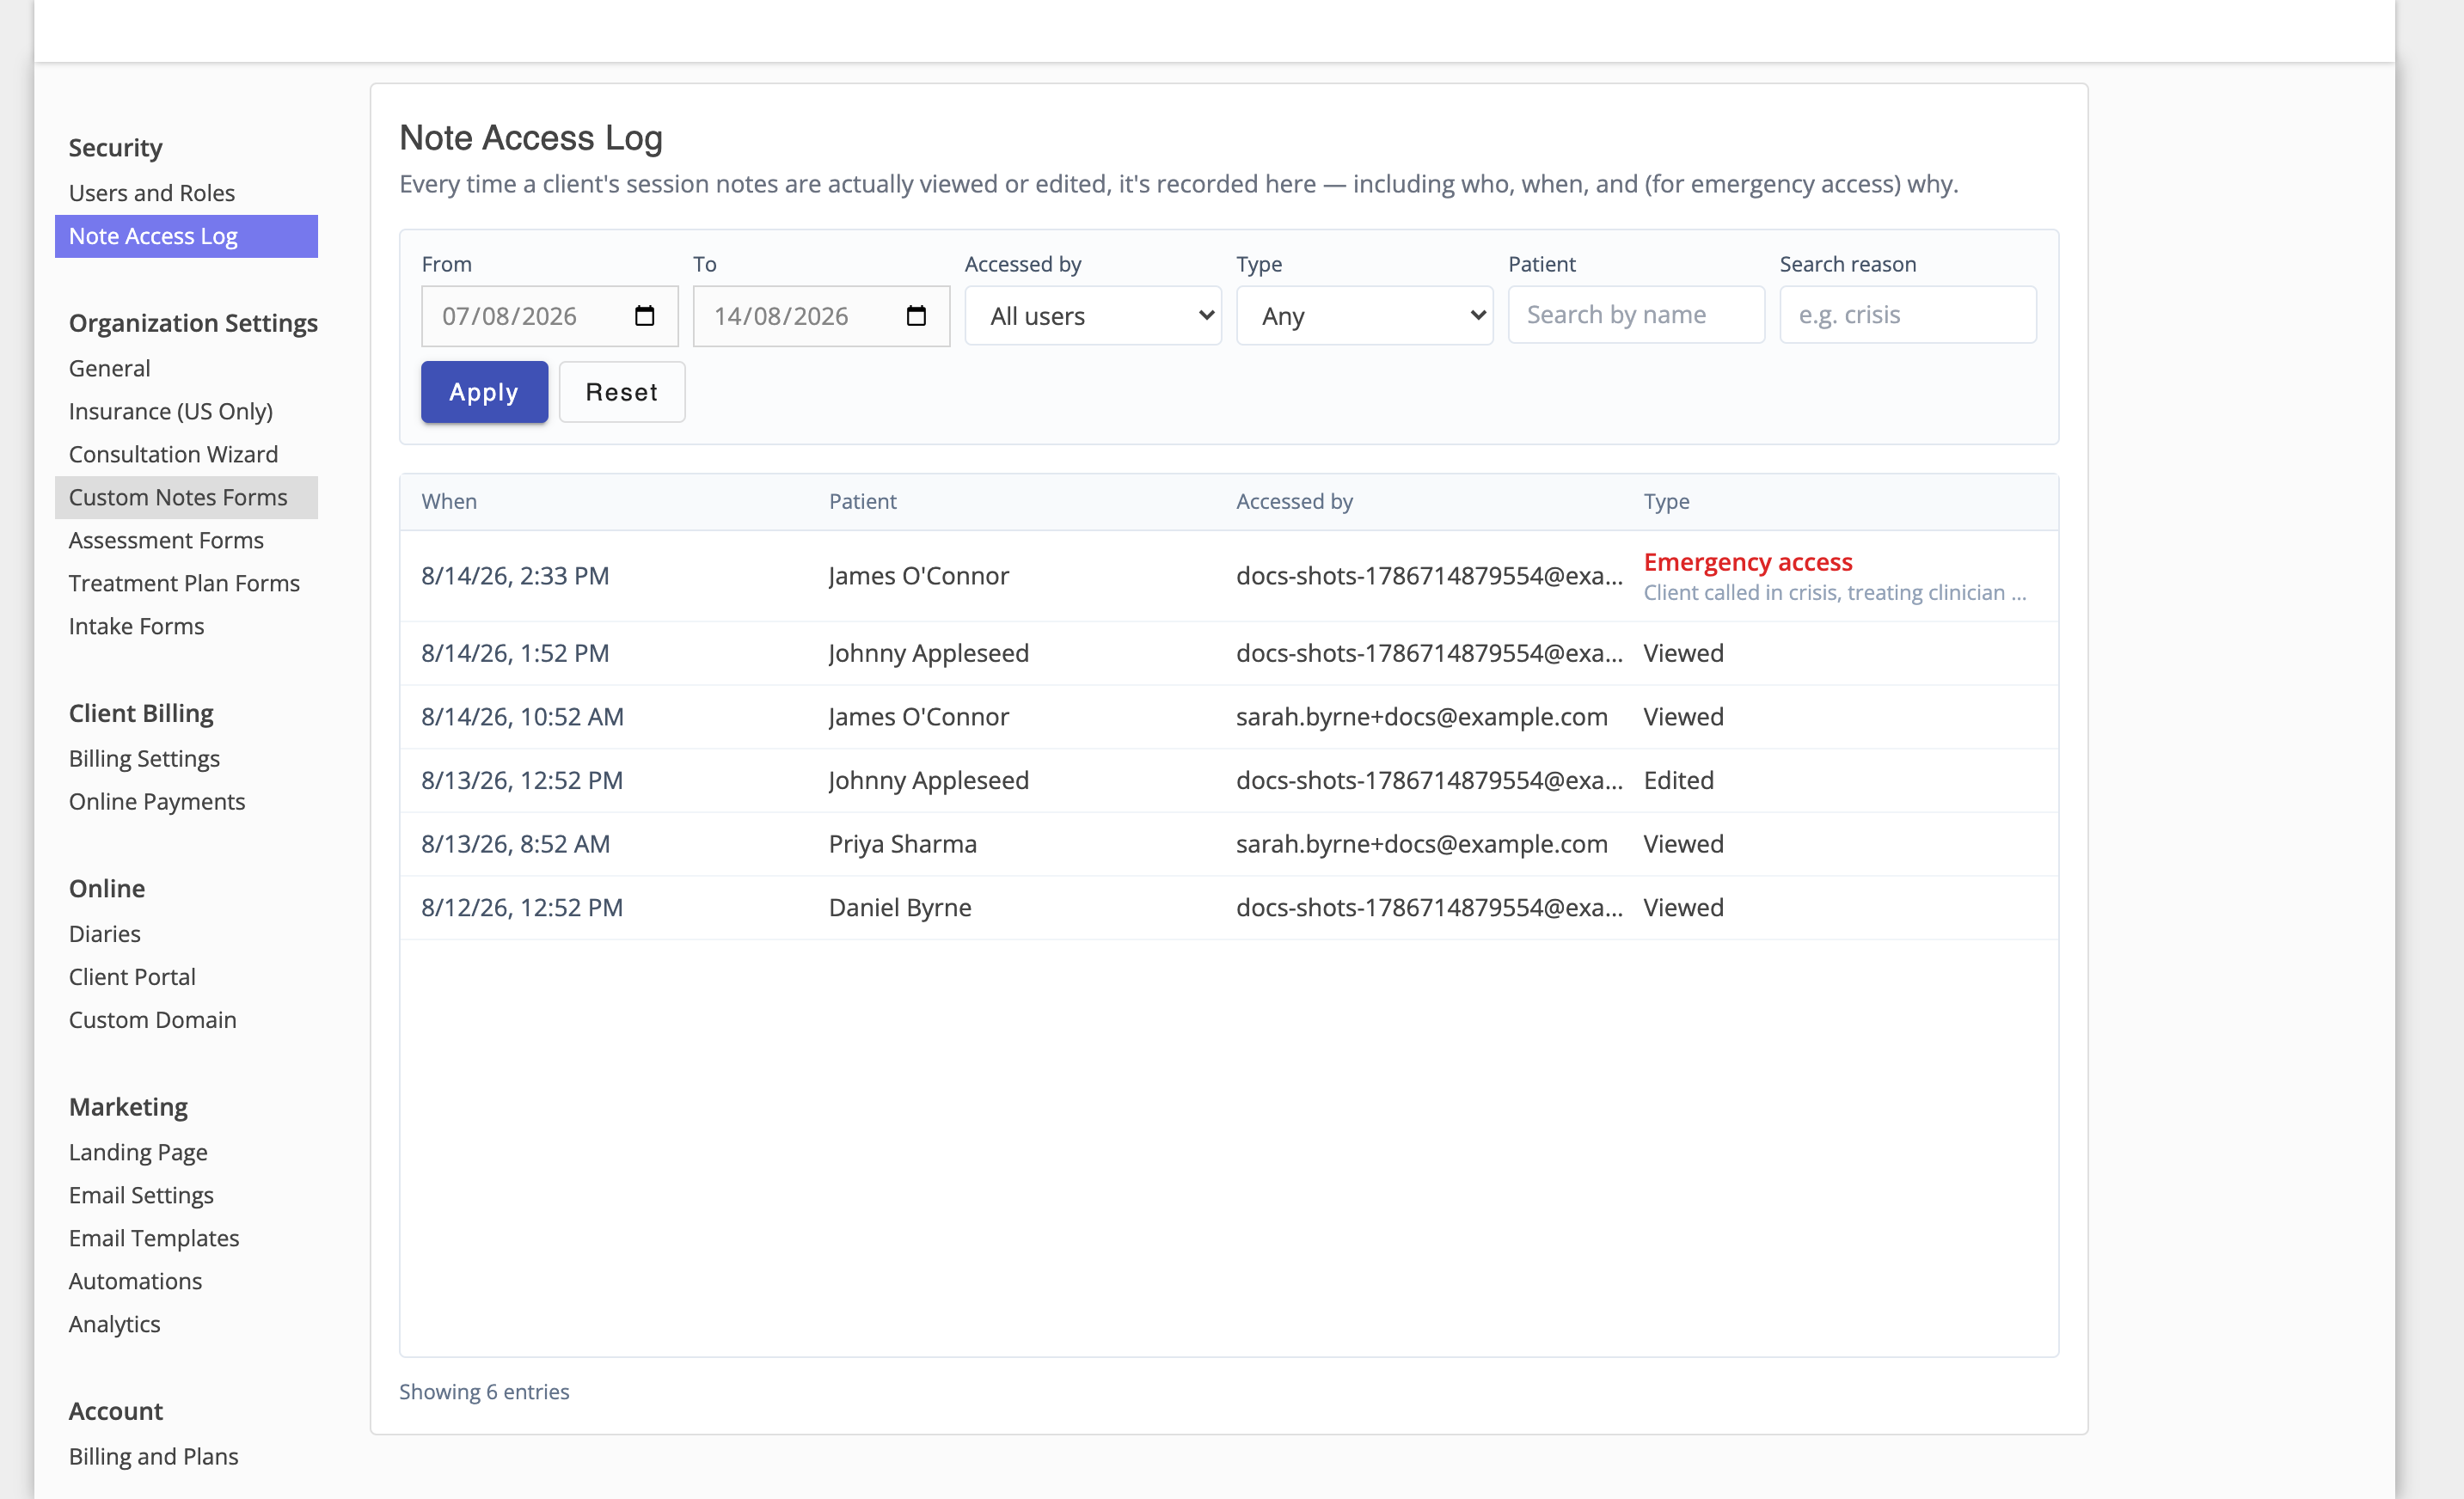The image size is (2464, 1499).
Task: Click 'Client called in crisis' reason text
Action: pos(1835,593)
